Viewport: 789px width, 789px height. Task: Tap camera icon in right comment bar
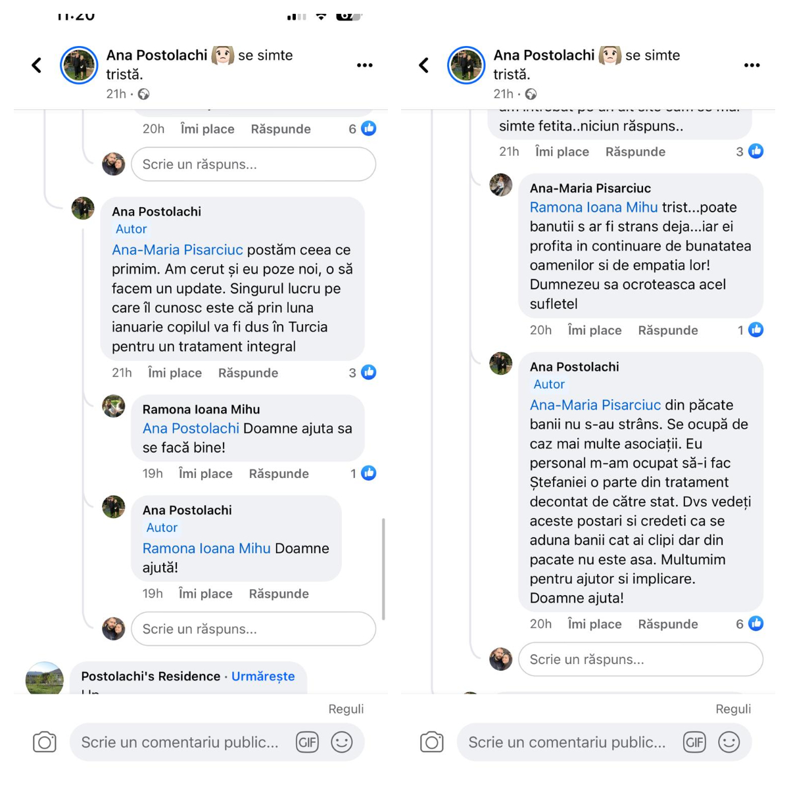click(x=432, y=742)
